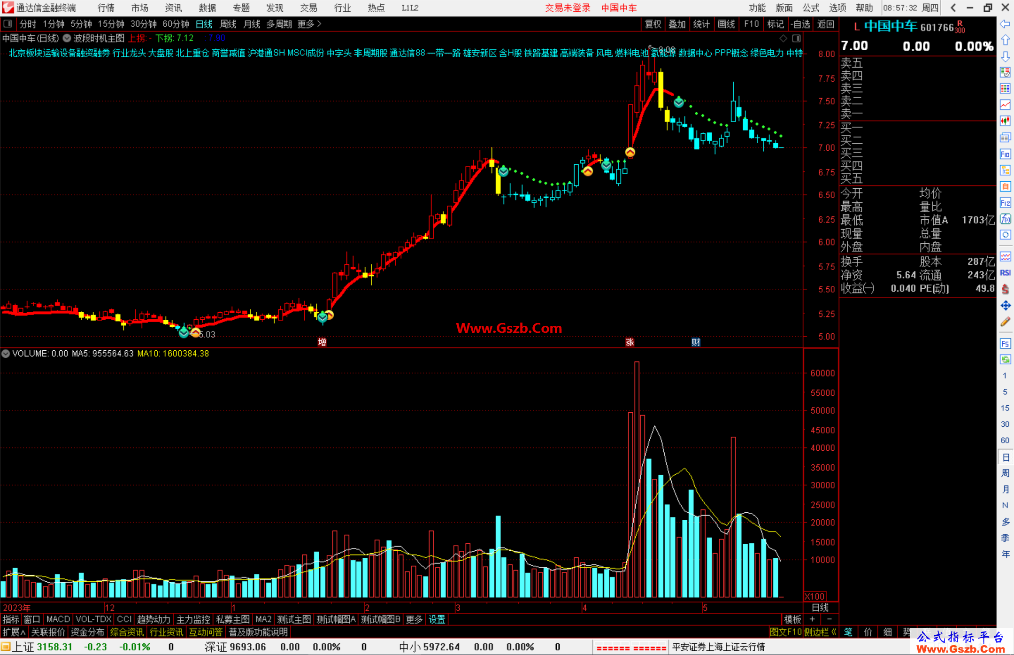Open the 更多 indicators list in bottom bar

414,619
